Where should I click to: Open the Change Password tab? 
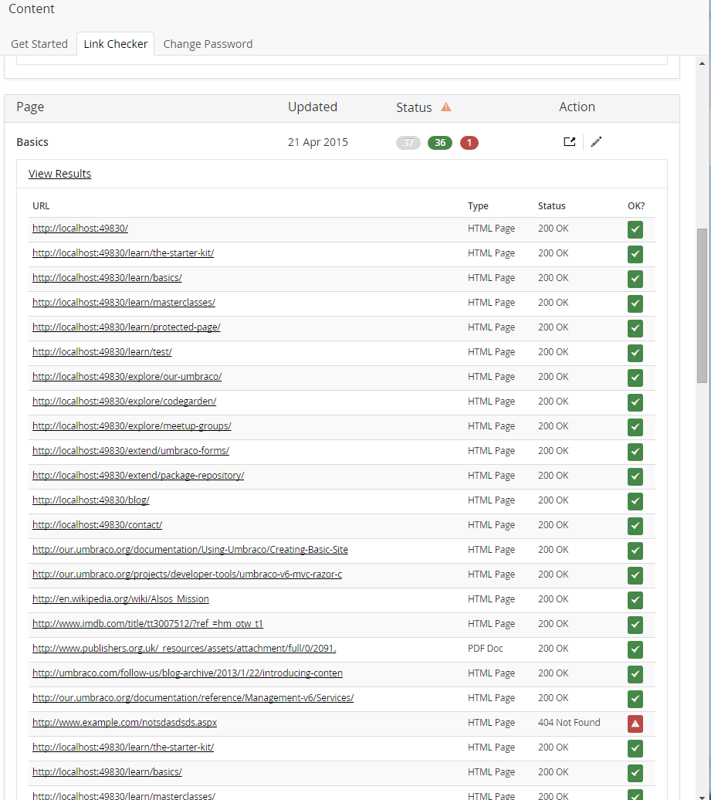point(208,44)
